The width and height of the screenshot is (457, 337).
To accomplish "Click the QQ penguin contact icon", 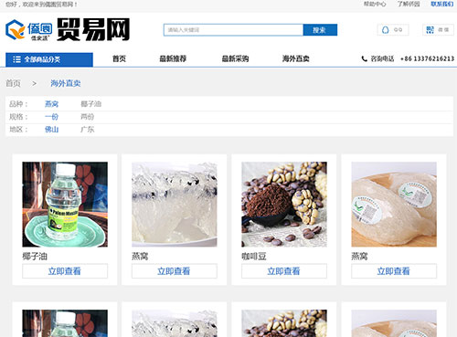I will [x=386, y=30].
